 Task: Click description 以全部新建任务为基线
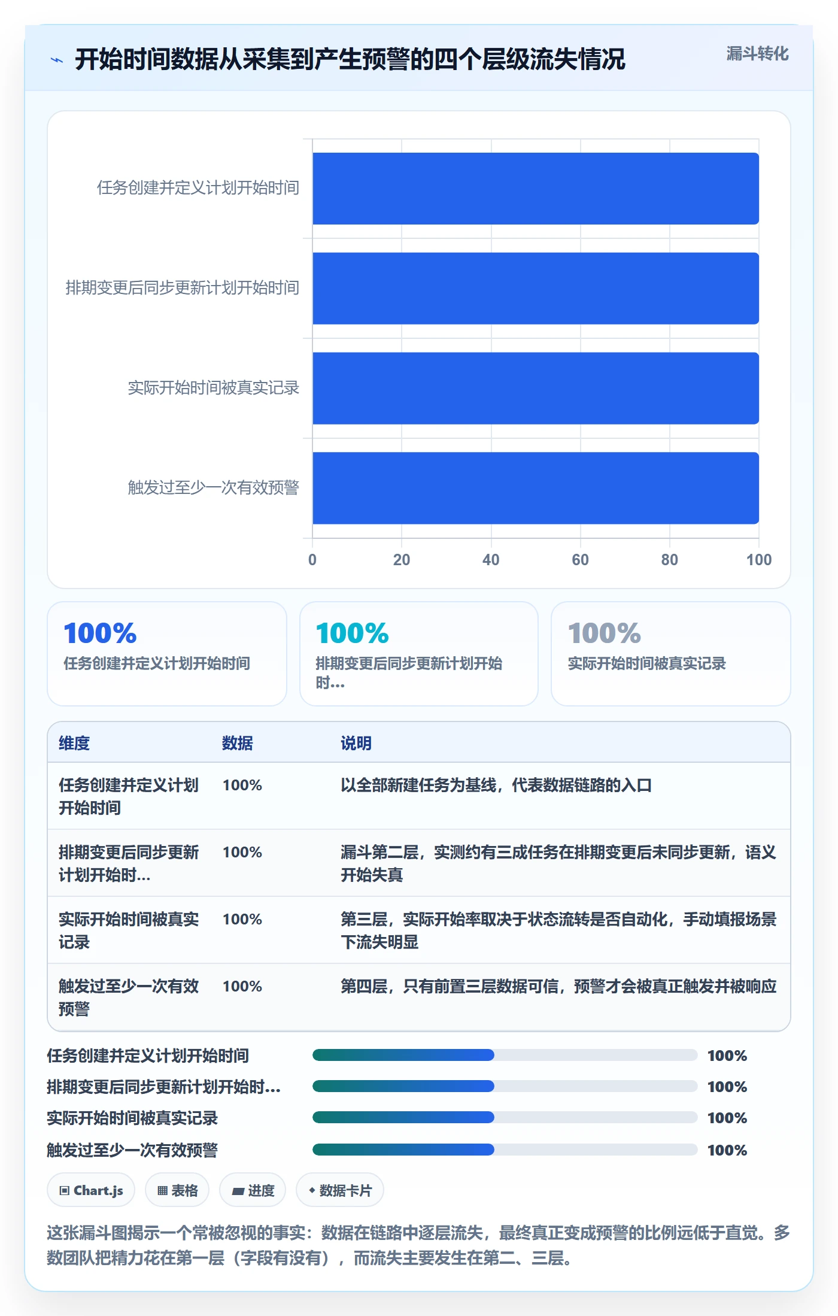tap(496, 785)
